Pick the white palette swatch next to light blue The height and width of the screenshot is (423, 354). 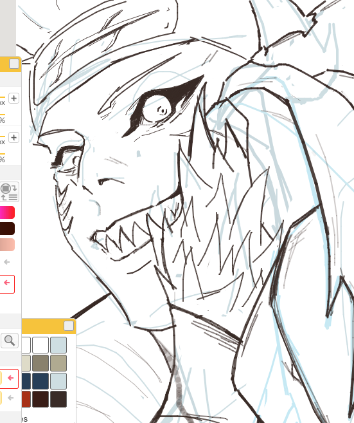click(x=40, y=345)
